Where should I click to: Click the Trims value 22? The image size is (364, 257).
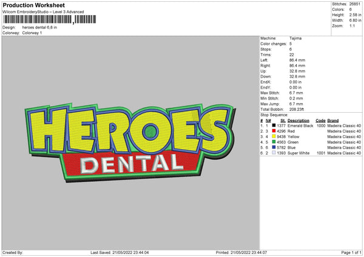point(292,55)
